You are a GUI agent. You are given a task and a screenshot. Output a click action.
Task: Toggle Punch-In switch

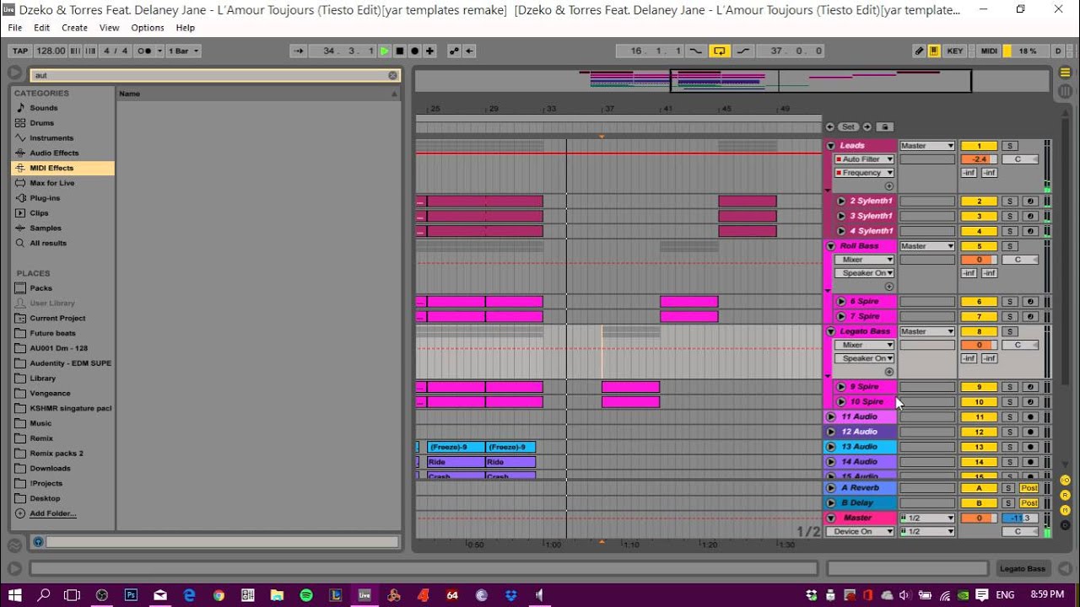pos(696,51)
